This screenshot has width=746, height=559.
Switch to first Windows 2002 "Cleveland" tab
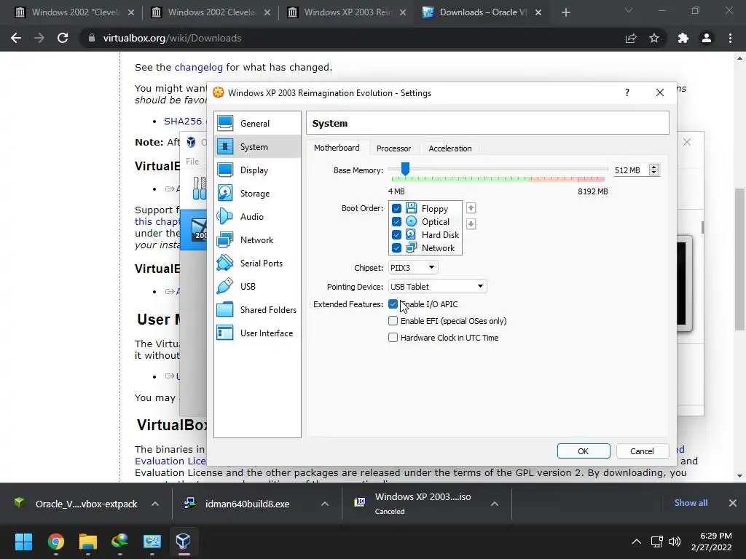click(x=75, y=12)
